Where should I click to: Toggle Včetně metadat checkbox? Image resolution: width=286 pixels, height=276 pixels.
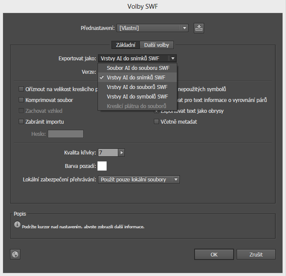[156, 122]
